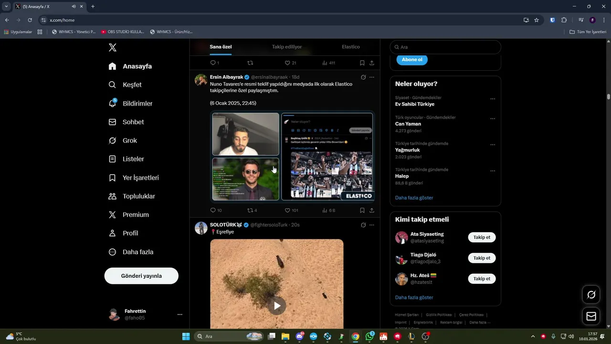Open trend Ev Sahibi Türkiye
611x344 pixels.
(x=415, y=104)
